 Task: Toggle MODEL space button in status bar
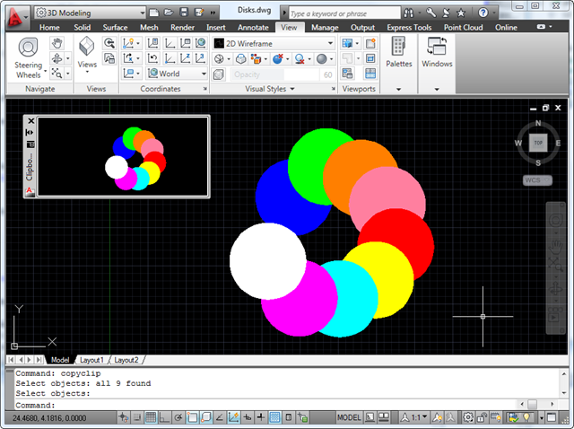[x=349, y=418]
